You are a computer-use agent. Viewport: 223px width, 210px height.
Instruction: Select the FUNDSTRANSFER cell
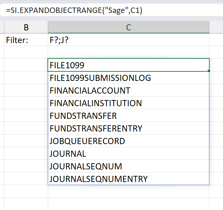(128, 115)
